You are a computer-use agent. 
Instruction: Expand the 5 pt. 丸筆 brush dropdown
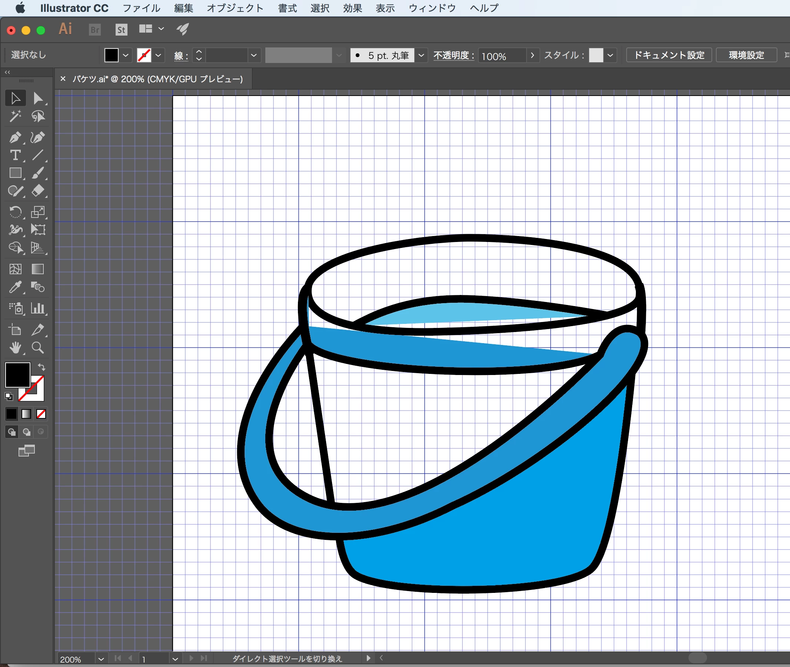click(x=421, y=56)
